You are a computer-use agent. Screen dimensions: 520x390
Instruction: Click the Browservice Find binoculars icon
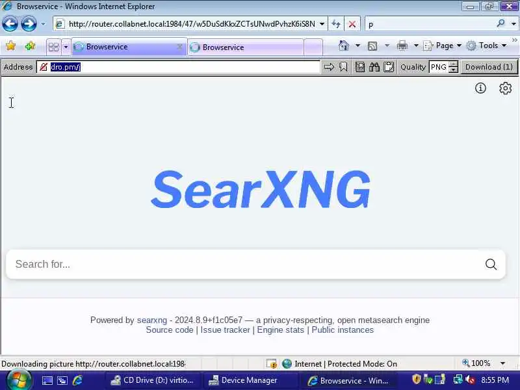tap(374, 67)
